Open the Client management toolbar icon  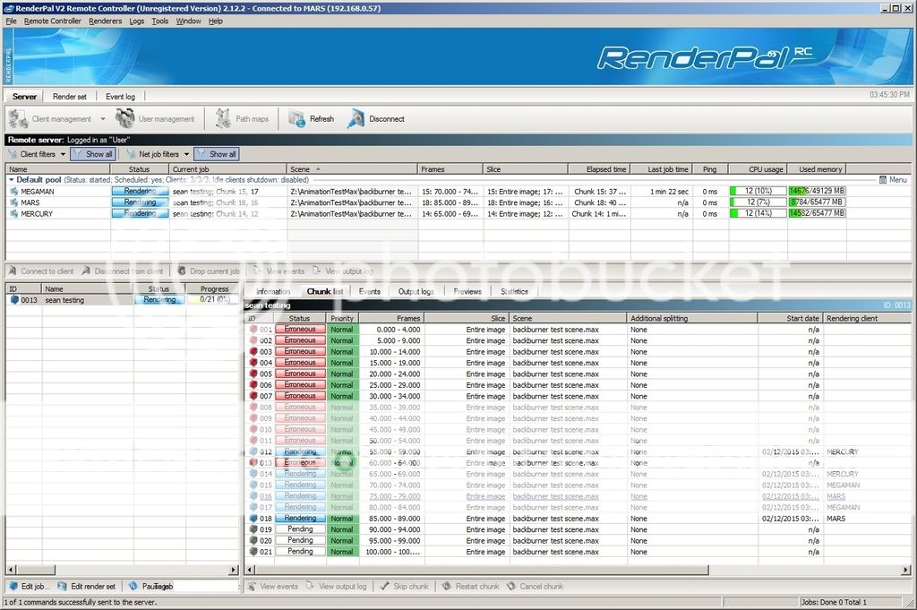18,119
